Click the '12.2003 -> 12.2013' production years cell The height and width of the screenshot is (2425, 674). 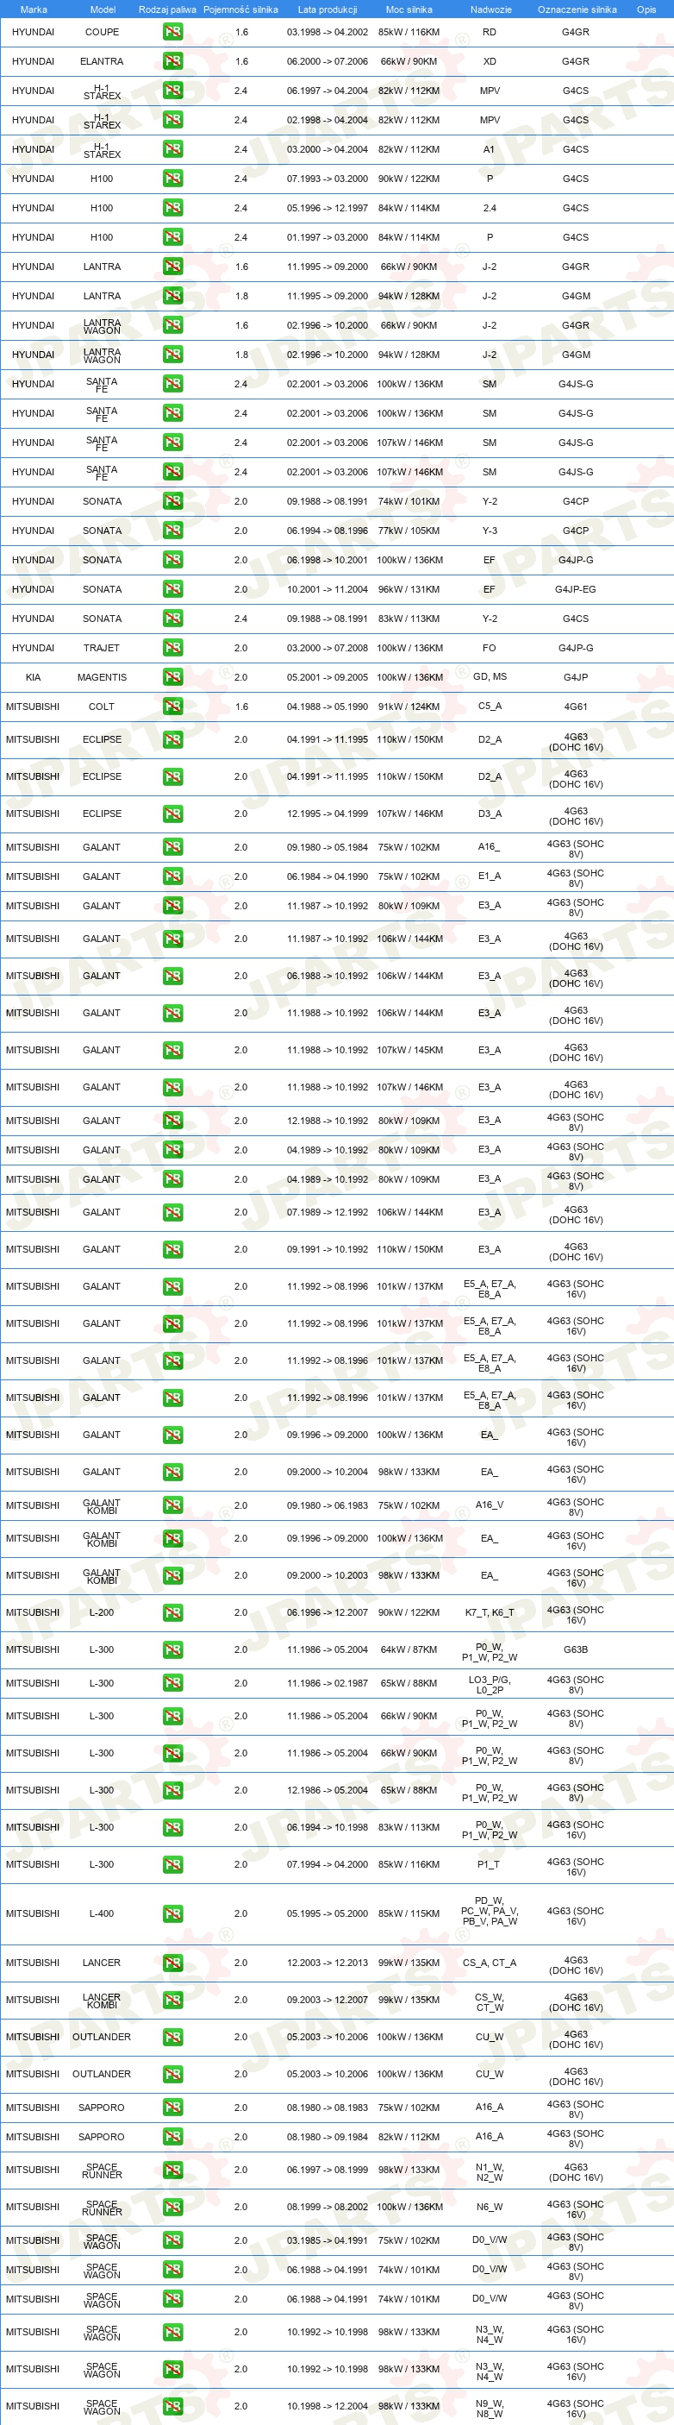328,1963
